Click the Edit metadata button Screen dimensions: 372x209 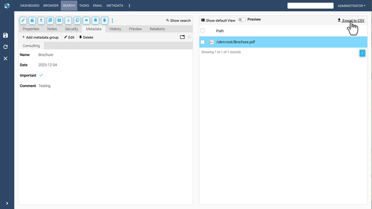pos(69,37)
